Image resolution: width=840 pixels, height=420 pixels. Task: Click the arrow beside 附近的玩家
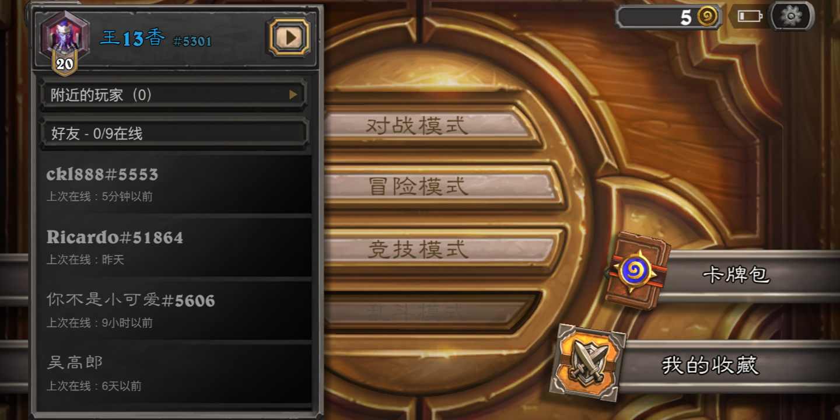pyautogui.click(x=293, y=94)
